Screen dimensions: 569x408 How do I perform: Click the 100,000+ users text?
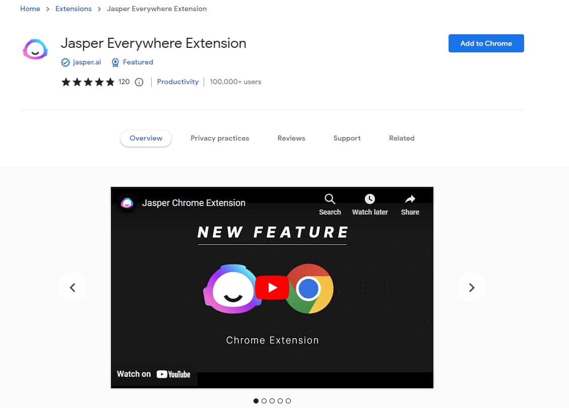(x=235, y=82)
